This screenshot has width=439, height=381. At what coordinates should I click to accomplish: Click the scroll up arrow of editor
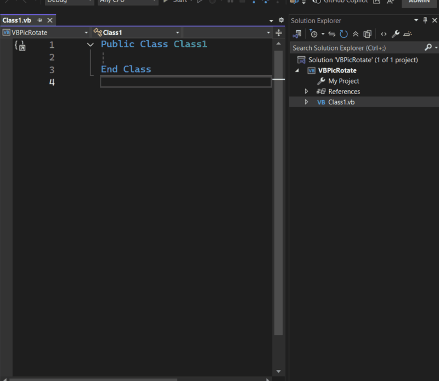(x=278, y=43)
